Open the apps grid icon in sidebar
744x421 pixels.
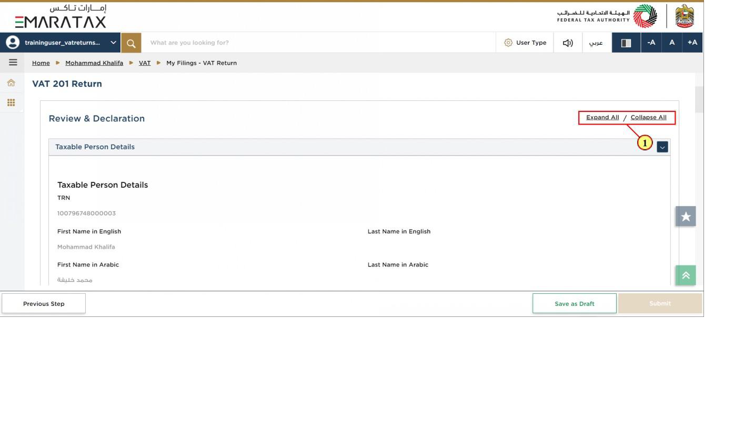click(x=11, y=102)
